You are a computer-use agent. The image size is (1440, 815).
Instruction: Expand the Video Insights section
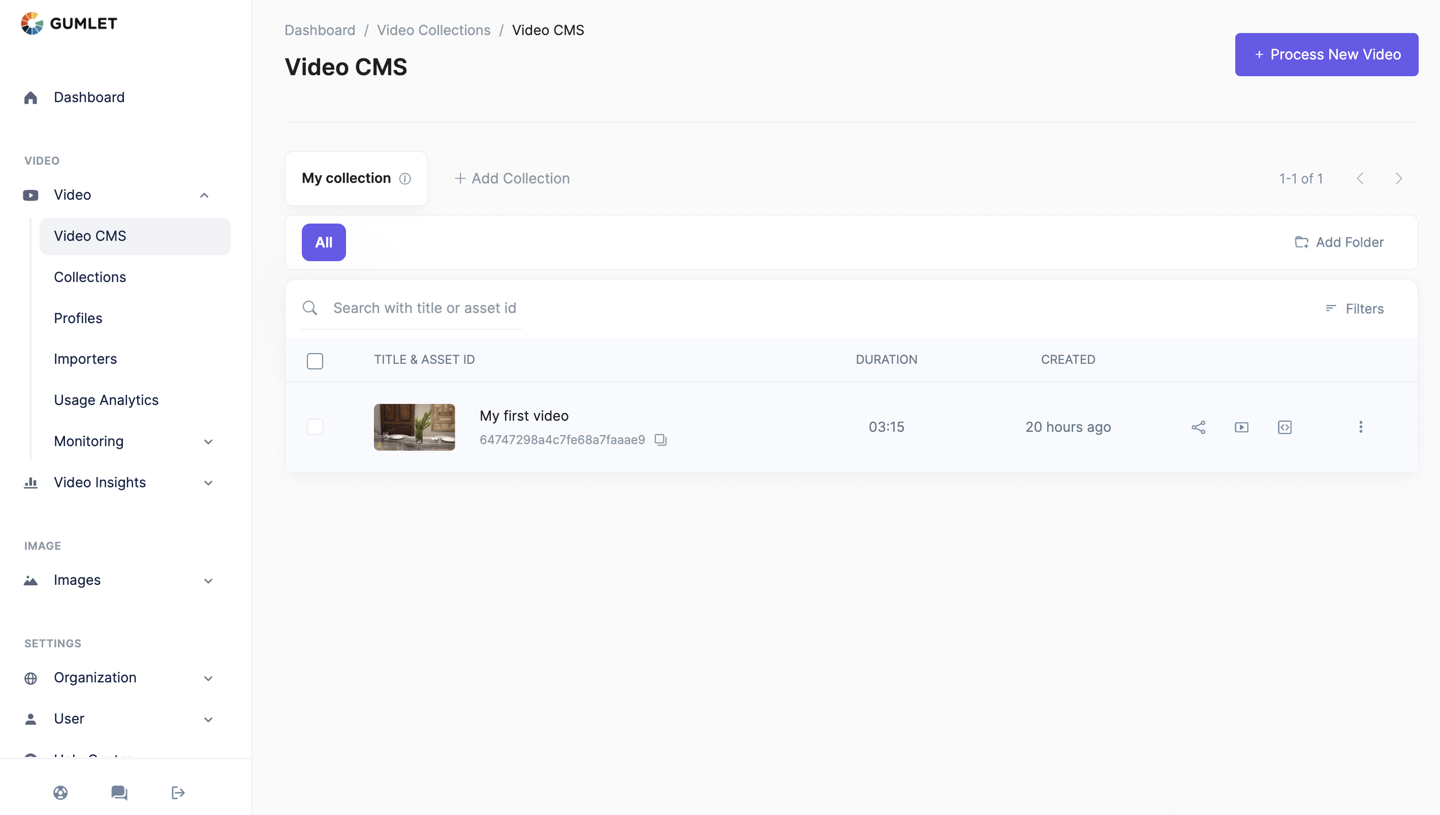[208, 483]
